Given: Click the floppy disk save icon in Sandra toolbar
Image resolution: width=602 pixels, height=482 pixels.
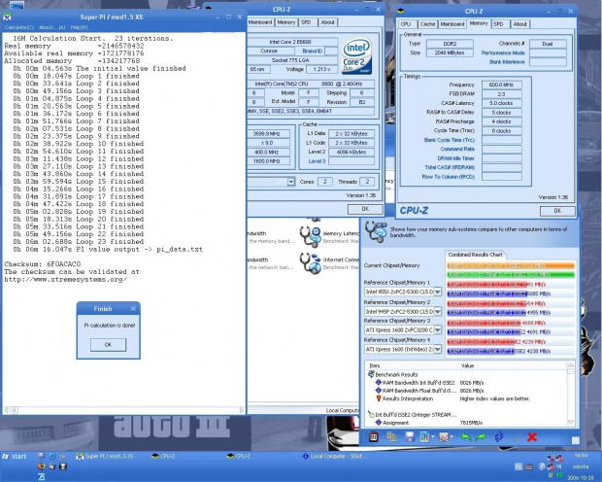Looking at the screenshot, I should pos(410,436).
